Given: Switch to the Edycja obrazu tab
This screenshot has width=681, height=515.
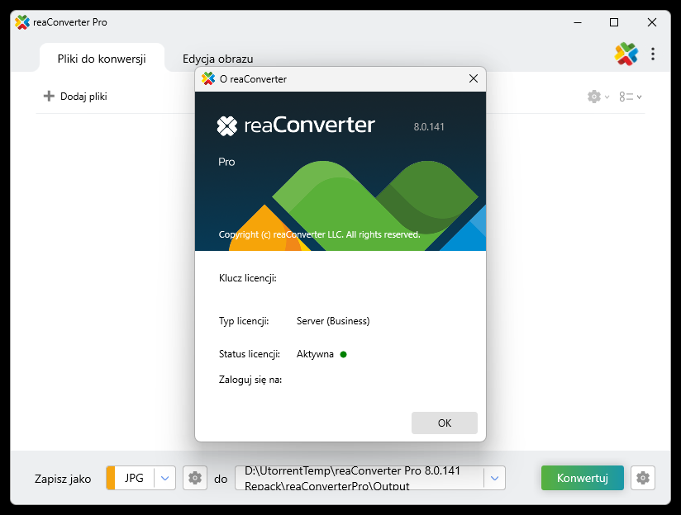Looking at the screenshot, I should click(217, 59).
